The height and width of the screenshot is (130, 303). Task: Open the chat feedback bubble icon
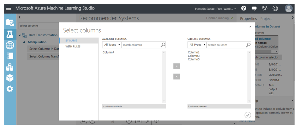[x=254, y=9]
